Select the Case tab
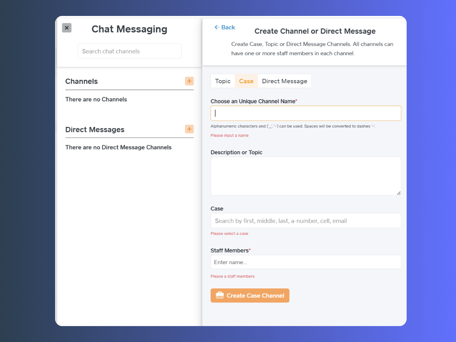 point(246,81)
